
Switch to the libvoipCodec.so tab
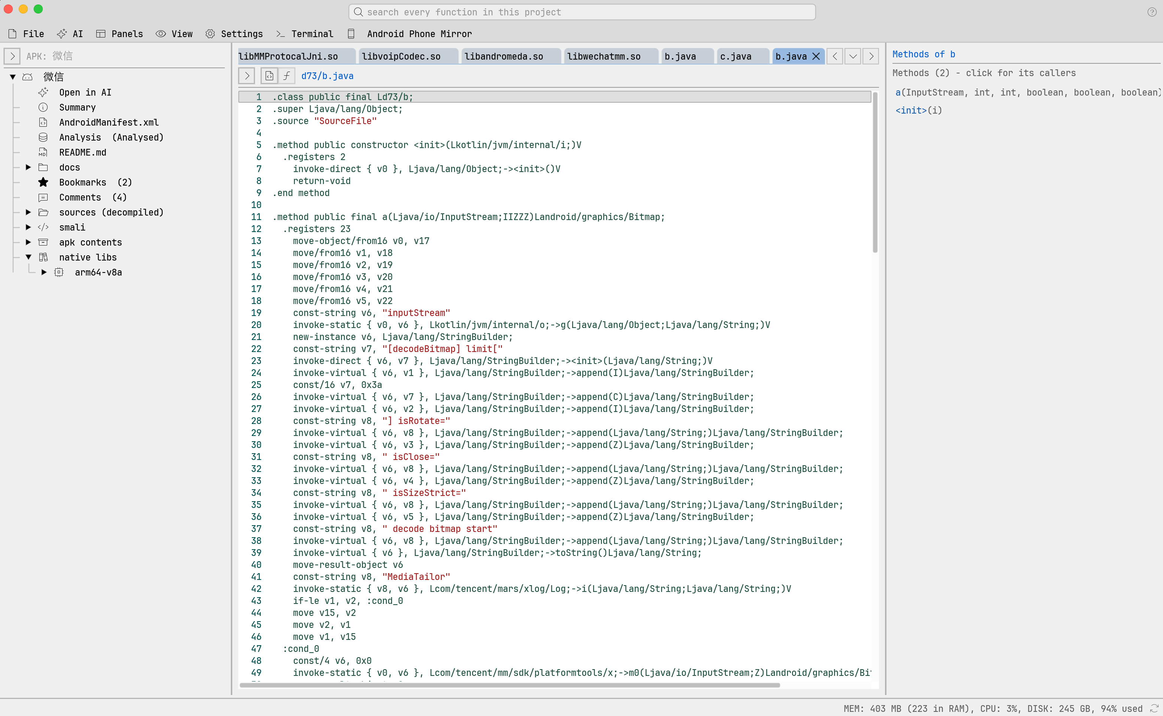(408, 56)
